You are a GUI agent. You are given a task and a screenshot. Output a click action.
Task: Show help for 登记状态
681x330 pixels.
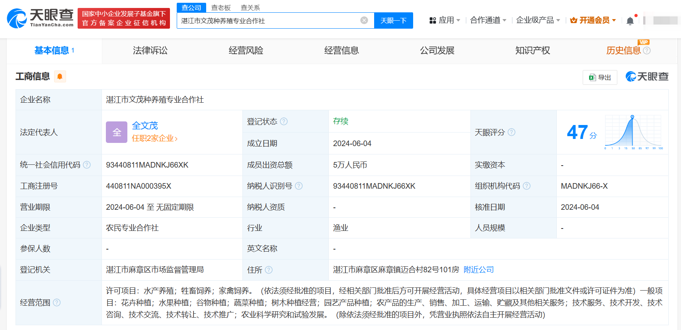click(284, 121)
